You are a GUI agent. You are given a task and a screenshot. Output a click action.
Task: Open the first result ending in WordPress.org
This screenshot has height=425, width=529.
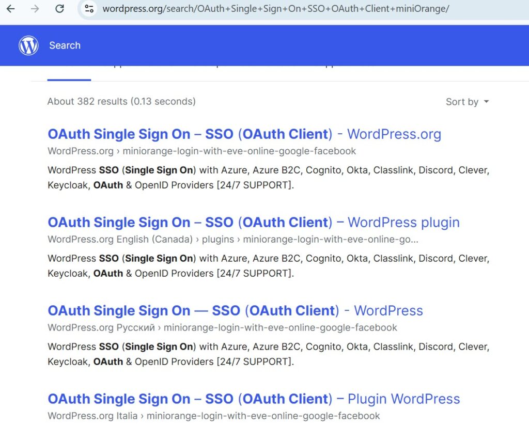pos(244,134)
